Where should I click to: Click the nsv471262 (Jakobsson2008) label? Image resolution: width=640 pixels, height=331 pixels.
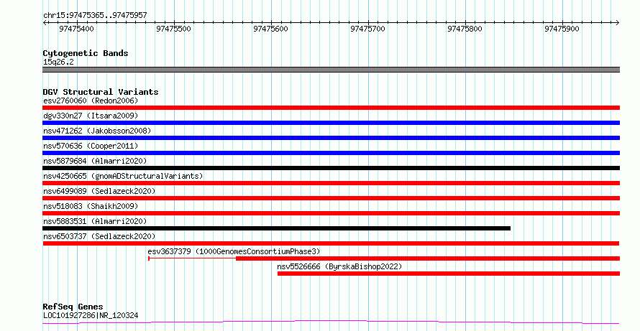pos(97,131)
